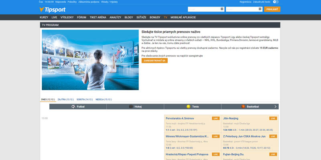
Task: Open KURZY menu
Action: 44,17
